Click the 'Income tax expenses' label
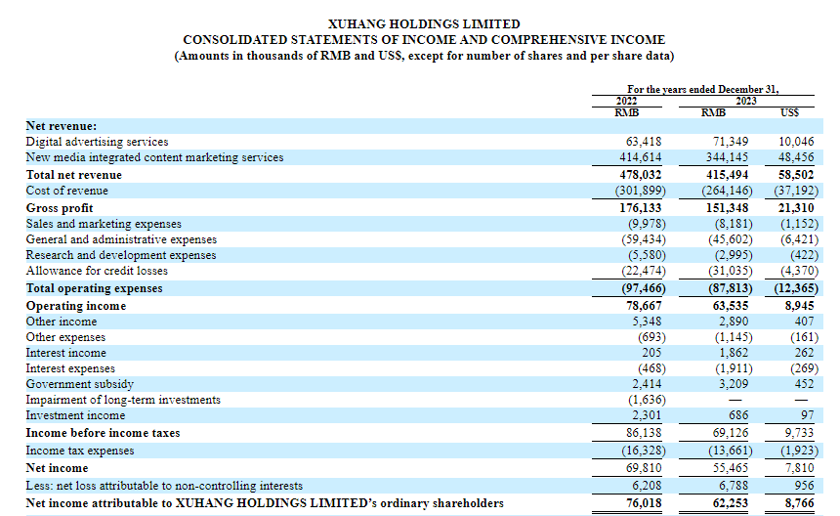 tap(80, 451)
